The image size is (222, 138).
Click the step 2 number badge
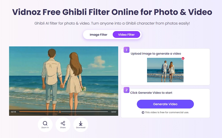(x=127, y=90)
